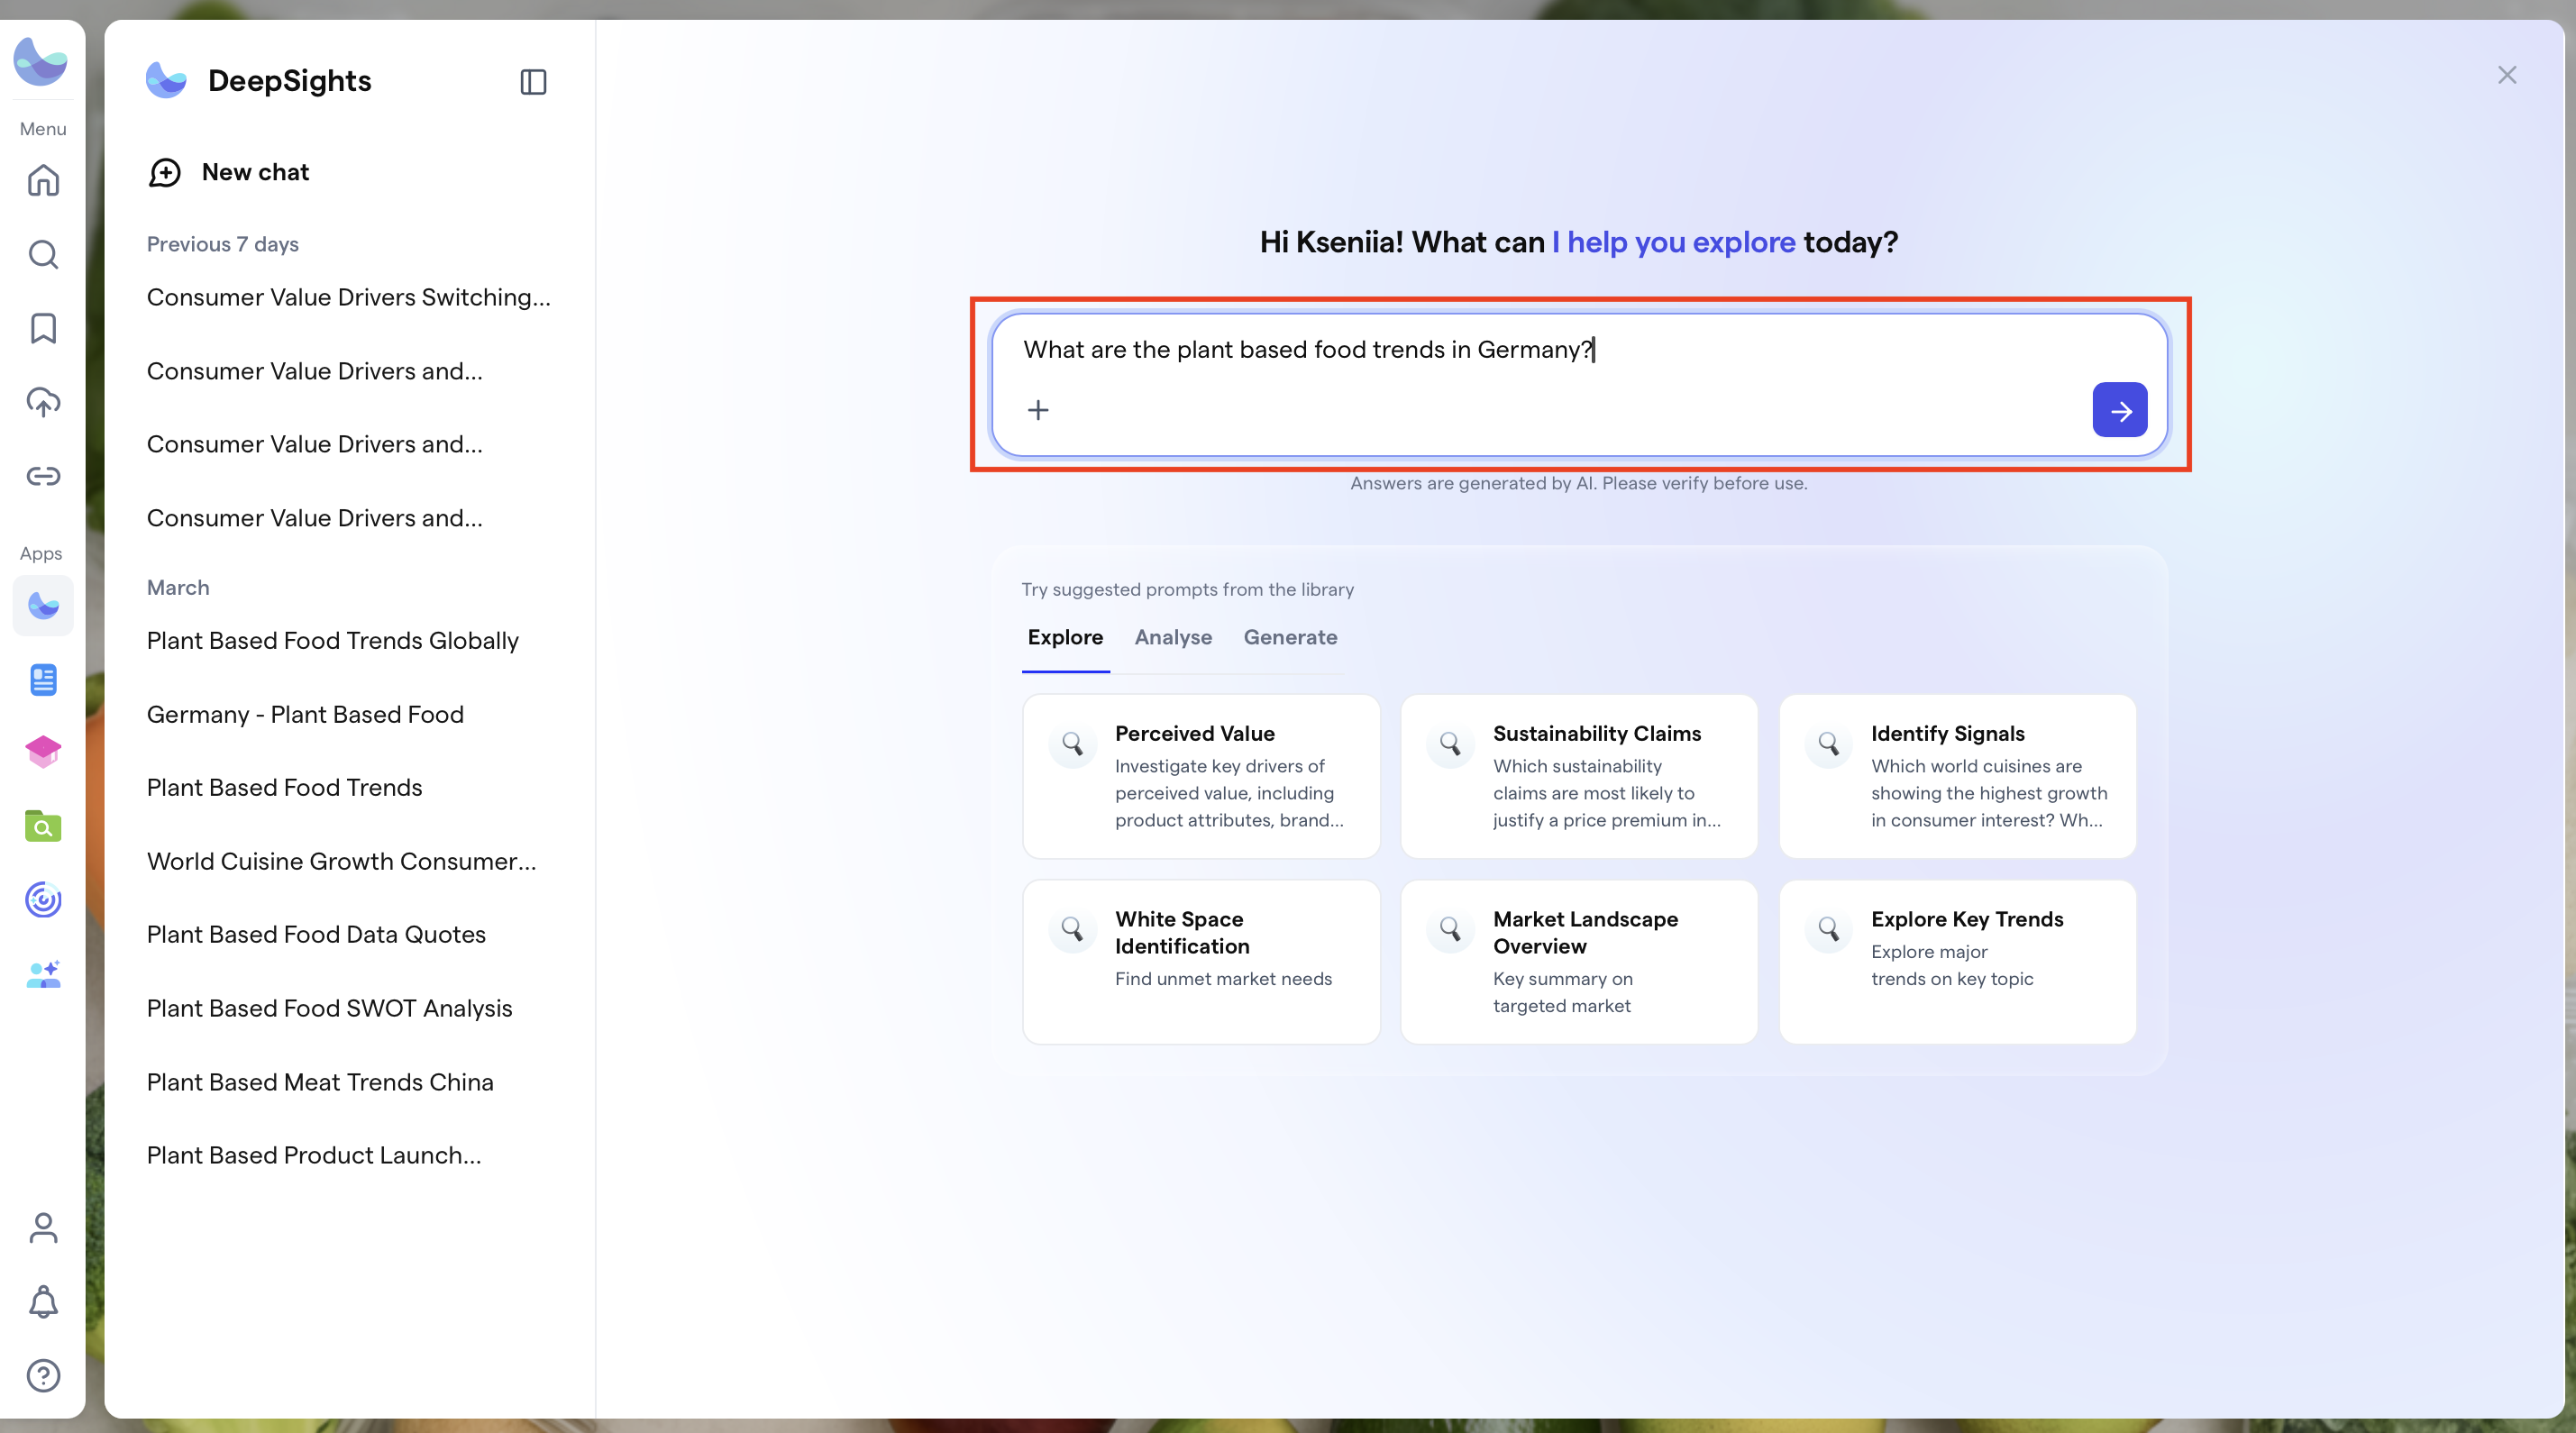Start a New chat
The image size is (2576, 1433).
[228, 172]
